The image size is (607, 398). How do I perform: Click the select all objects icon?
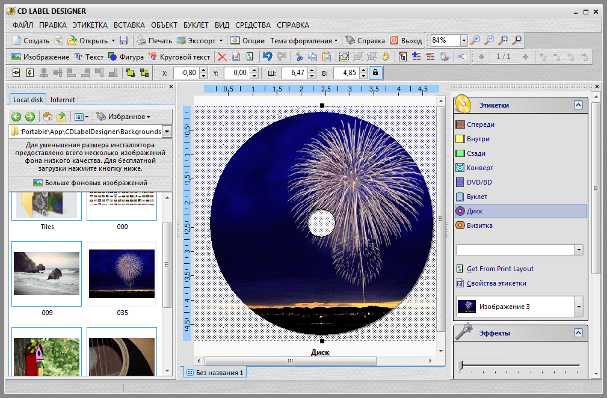[344, 57]
